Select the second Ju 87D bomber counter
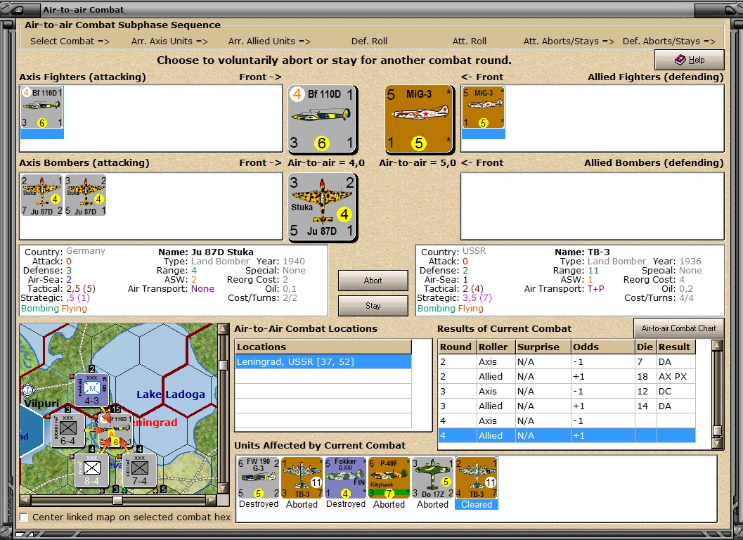Viewport: 743px width, 540px height. point(85,195)
